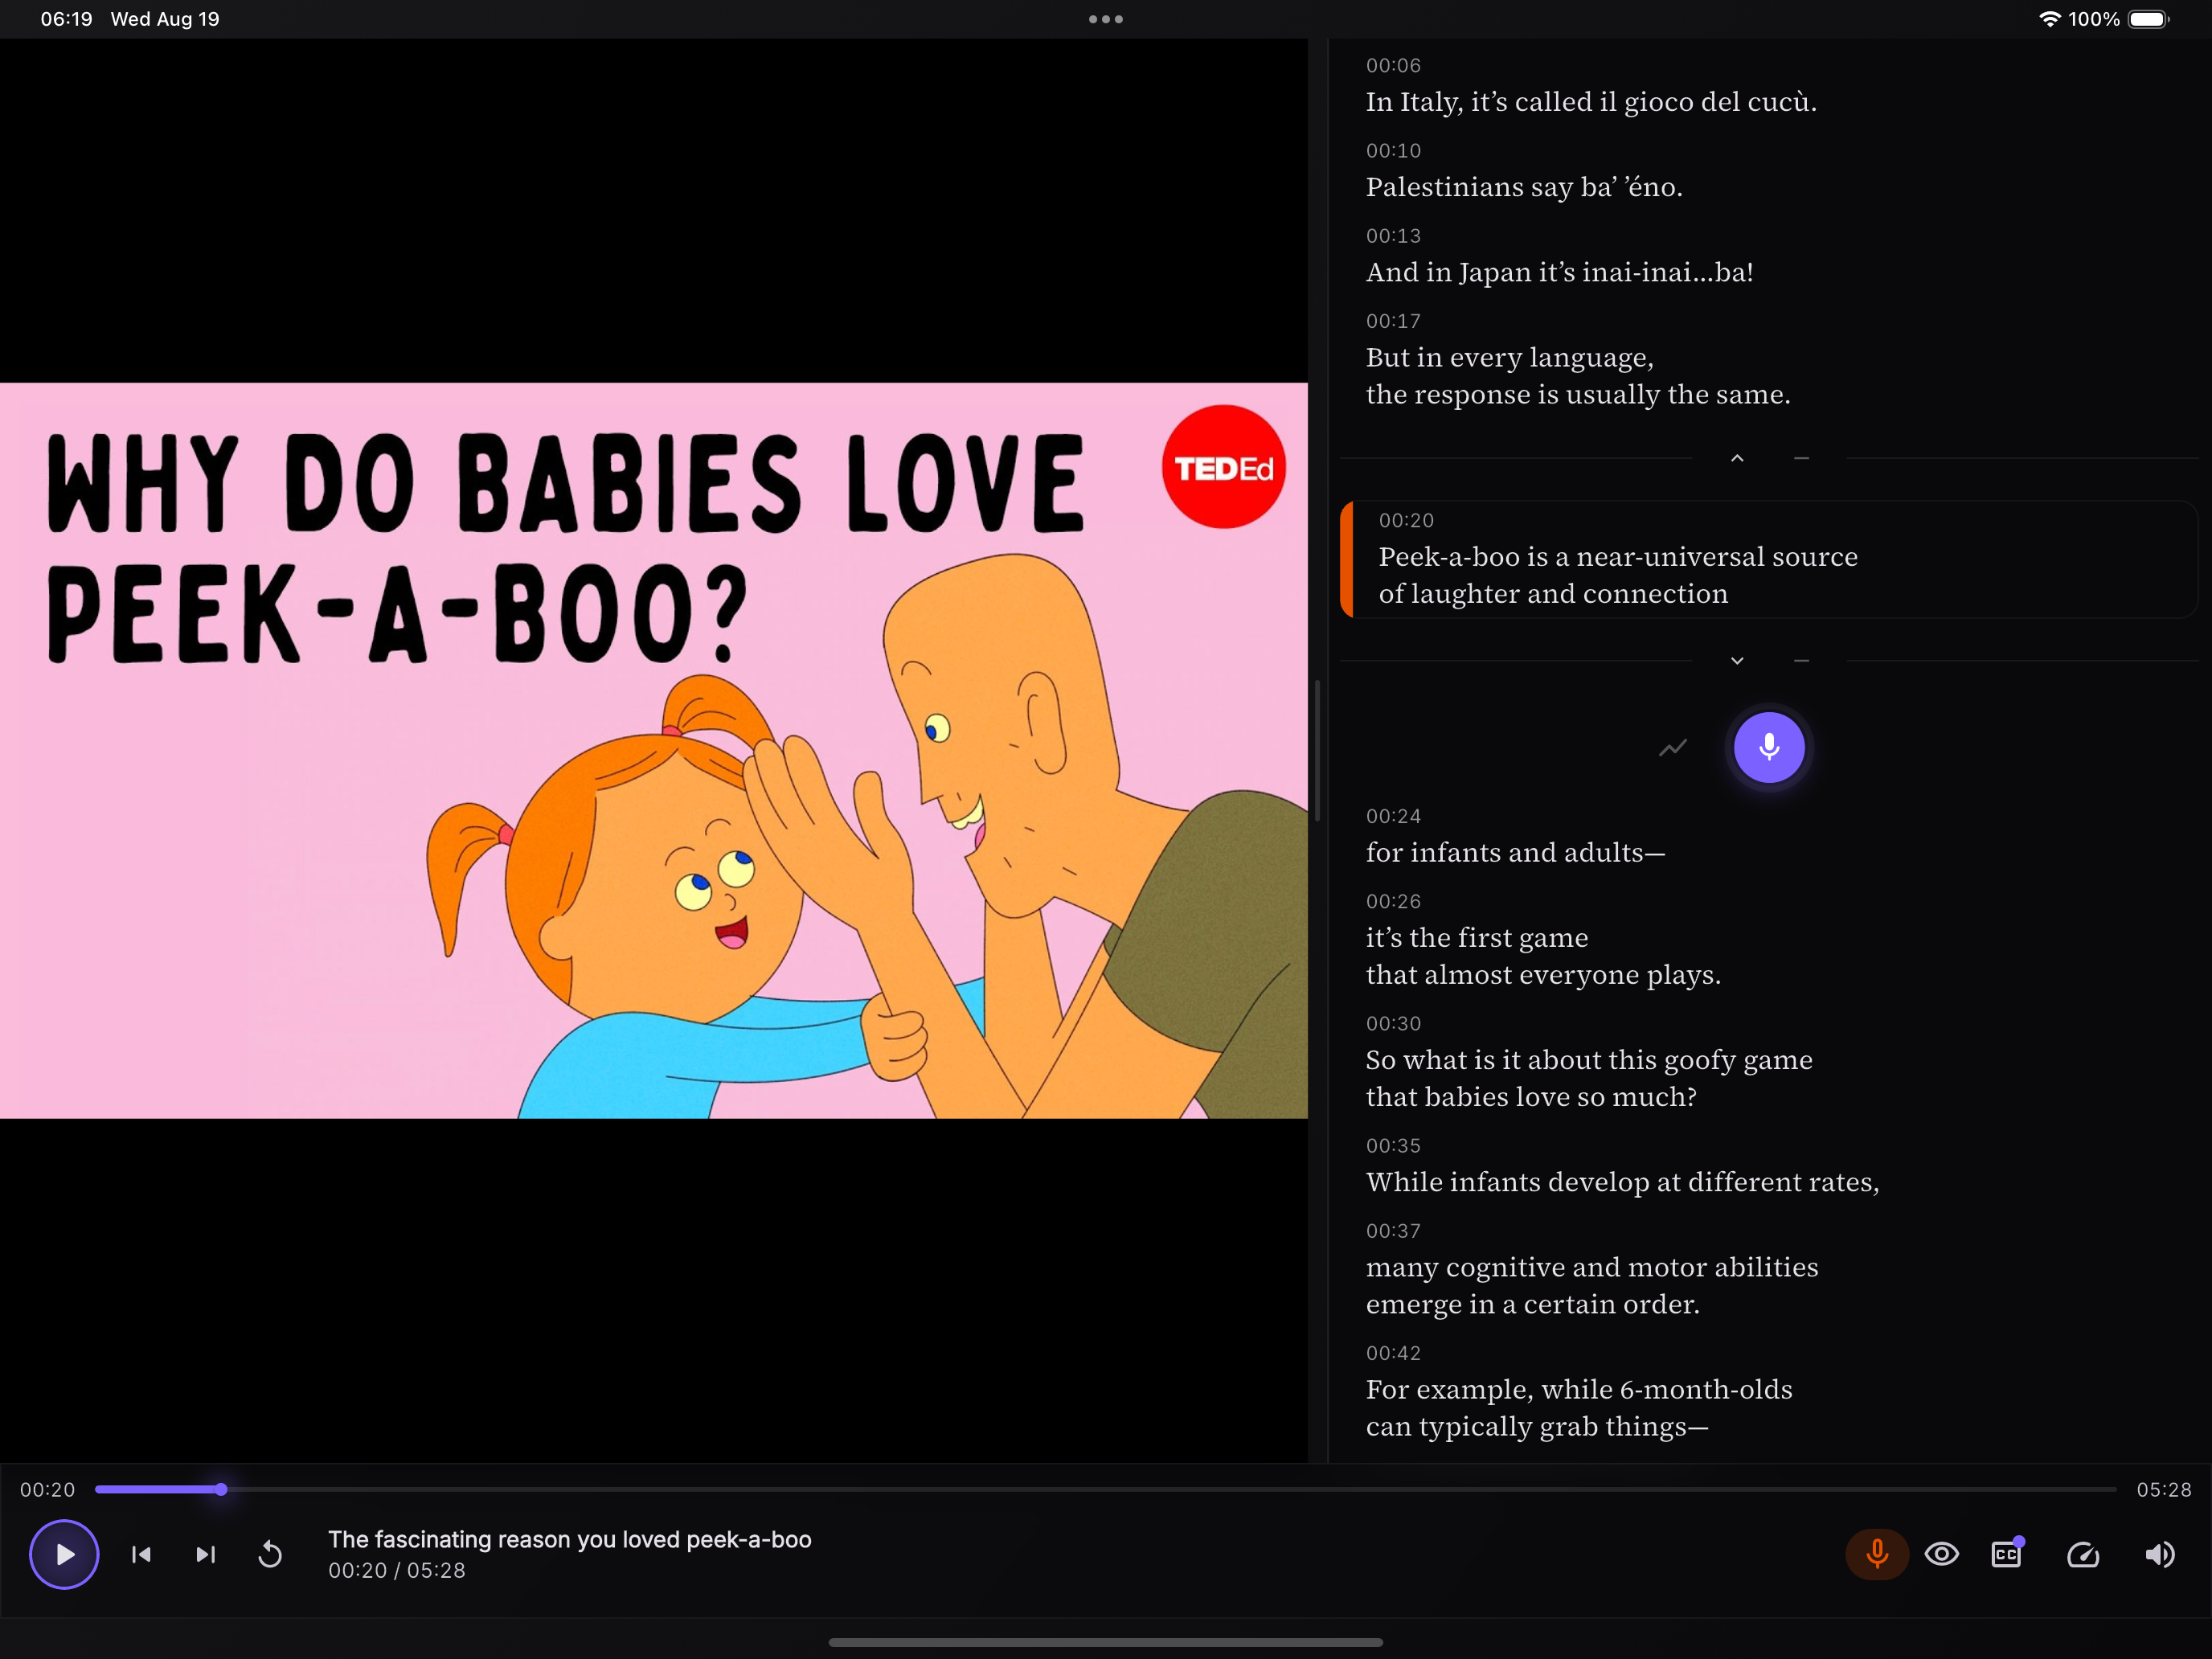
Task: Click the playback progress slider handle
Action: click(x=221, y=1489)
